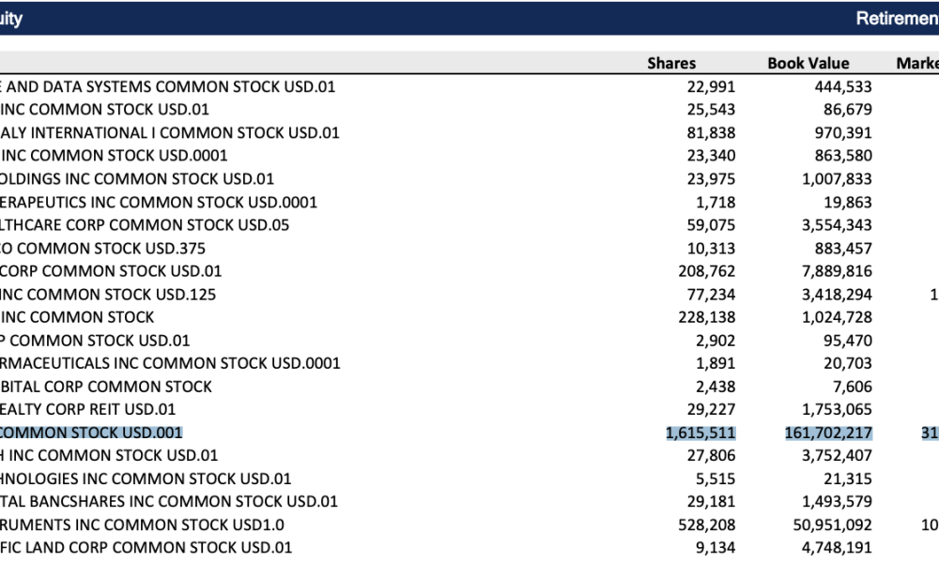Select shares value 10,313

coord(711,249)
